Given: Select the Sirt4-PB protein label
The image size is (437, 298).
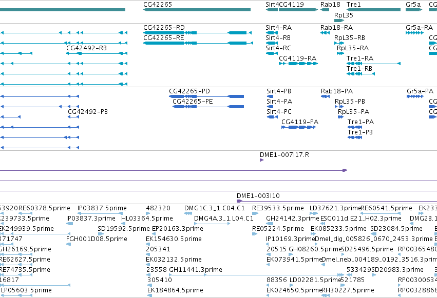Looking at the screenshot, I should tap(279, 91).
